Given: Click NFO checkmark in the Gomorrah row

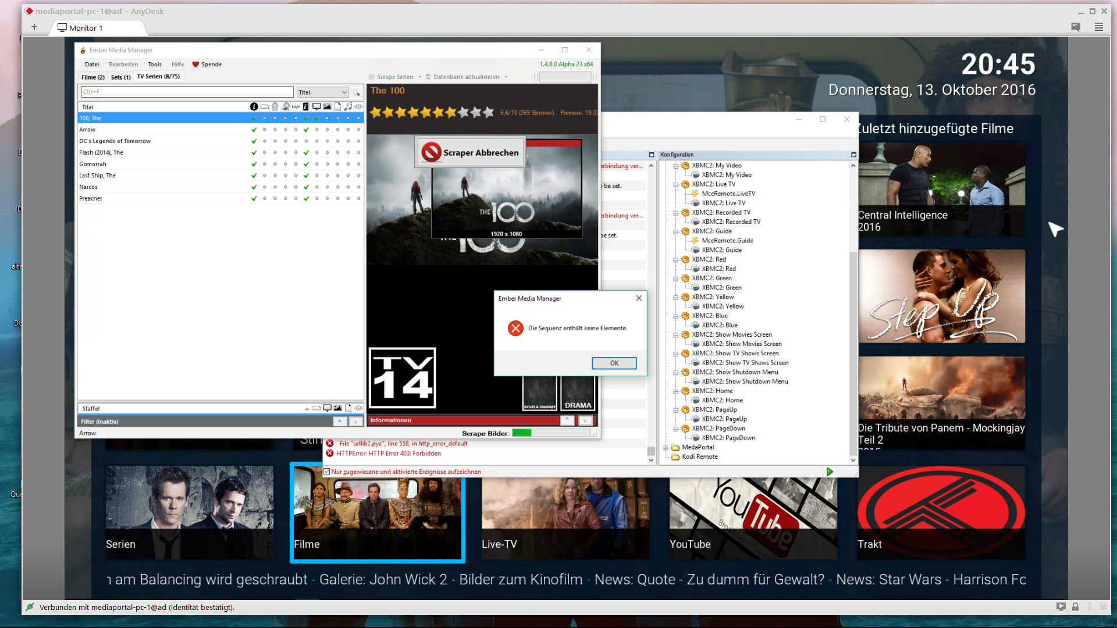Looking at the screenshot, I should tap(254, 164).
